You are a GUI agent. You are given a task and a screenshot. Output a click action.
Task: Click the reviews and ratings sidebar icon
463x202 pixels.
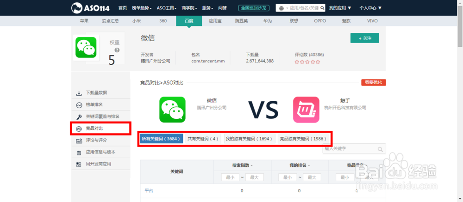(x=79, y=141)
